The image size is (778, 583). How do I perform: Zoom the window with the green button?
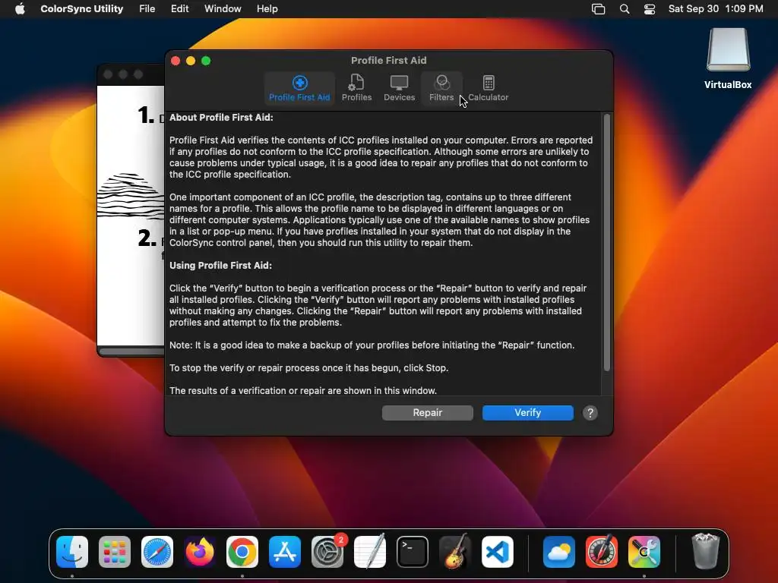coord(206,61)
